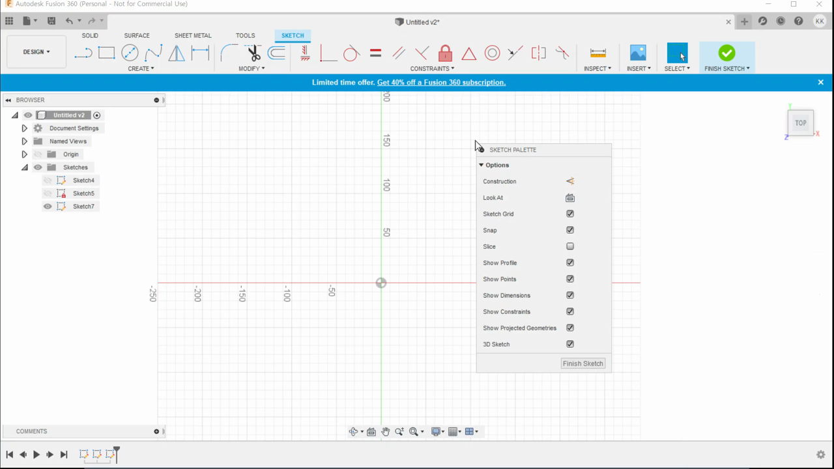Click the Look At icon in palette
The height and width of the screenshot is (469, 834).
tap(570, 197)
